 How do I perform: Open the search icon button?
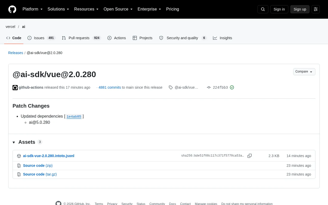point(263,9)
